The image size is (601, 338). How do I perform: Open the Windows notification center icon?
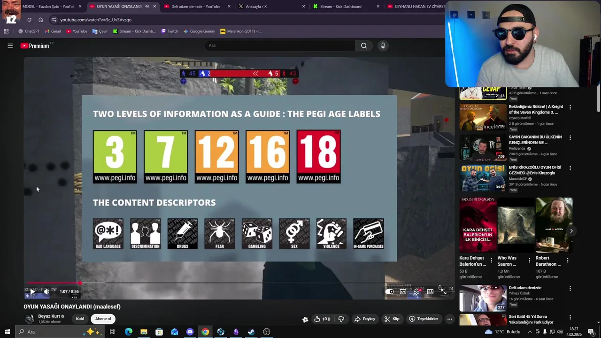(x=591, y=332)
